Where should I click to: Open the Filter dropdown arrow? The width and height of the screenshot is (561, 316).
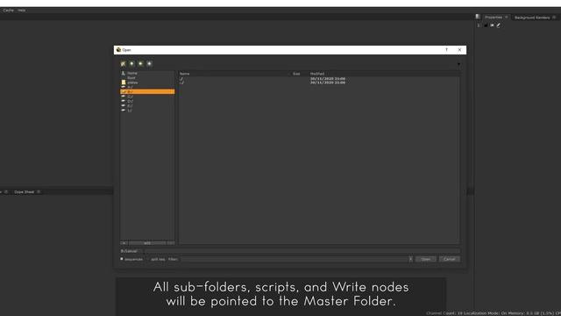tap(410, 259)
